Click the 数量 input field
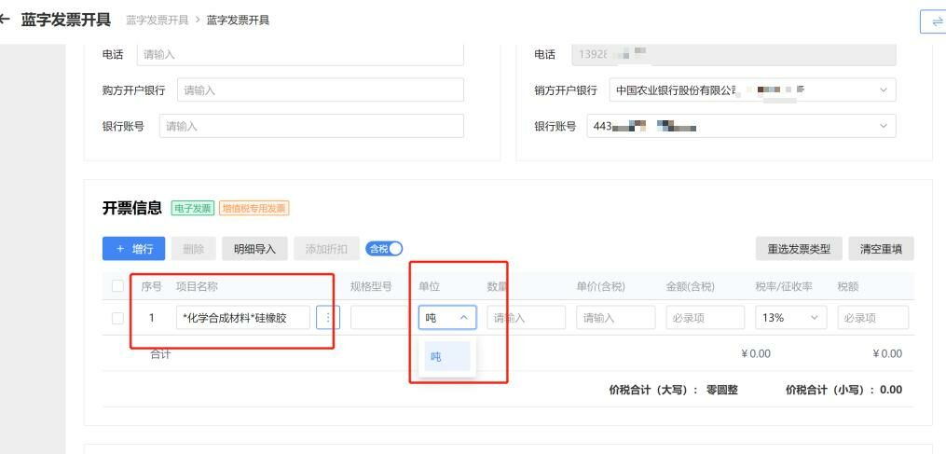 [x=526, y=318]
